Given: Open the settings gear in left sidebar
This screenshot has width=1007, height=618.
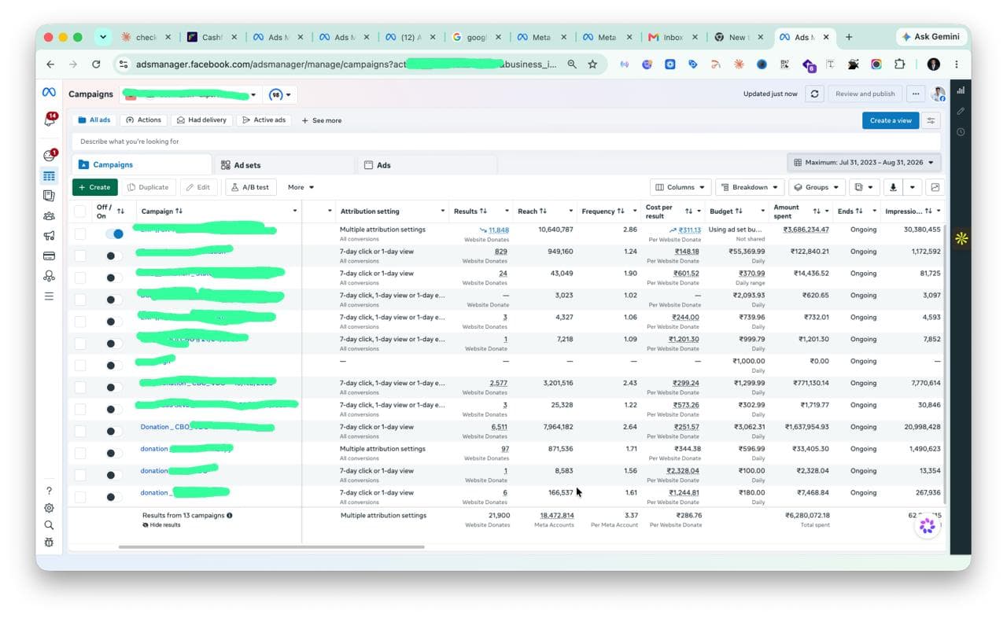Looking at the screenshot, I should tap(49, 508).
